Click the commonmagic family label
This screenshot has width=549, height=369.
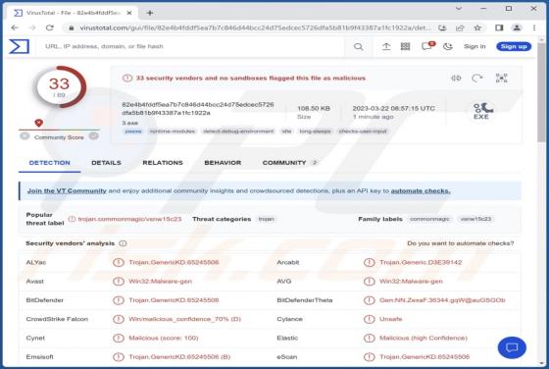tap(429, 219)
